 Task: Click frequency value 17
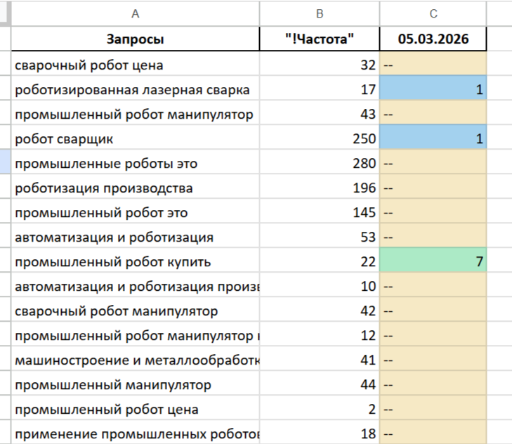[368, 89]
